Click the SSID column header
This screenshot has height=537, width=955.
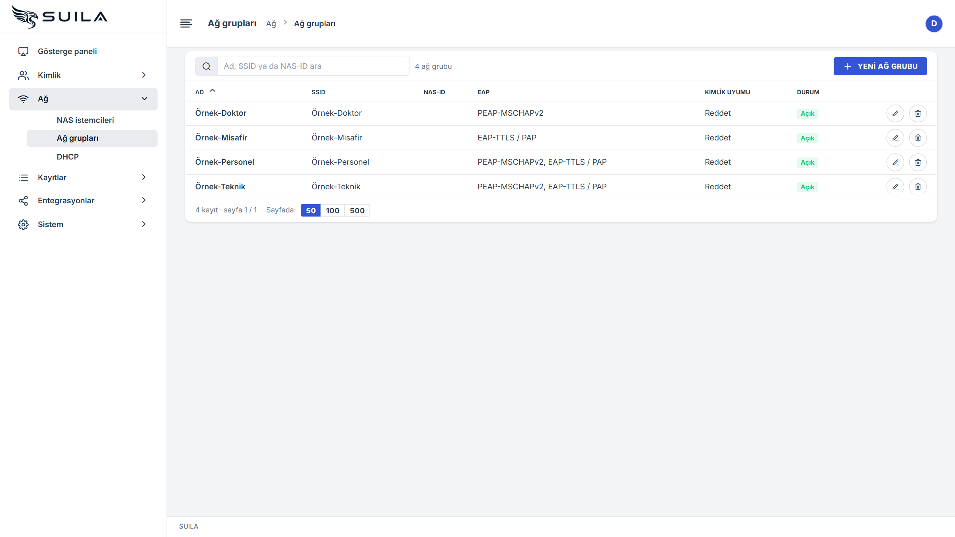318,92
